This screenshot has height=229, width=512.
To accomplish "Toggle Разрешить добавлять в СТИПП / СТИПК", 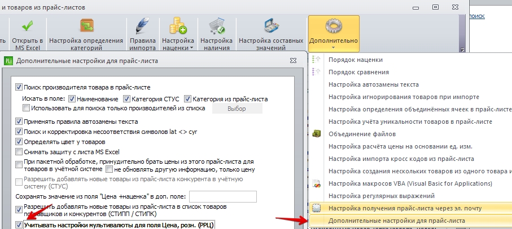I will (19, 210).
